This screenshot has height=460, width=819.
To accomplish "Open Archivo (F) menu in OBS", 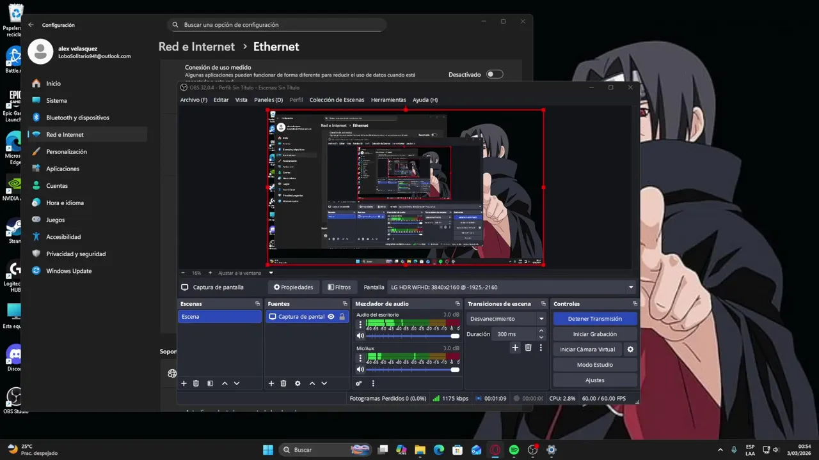I will pyautogui.click(x=194, y=100).
